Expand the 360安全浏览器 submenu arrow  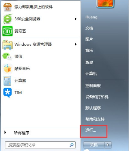point(76,19)
